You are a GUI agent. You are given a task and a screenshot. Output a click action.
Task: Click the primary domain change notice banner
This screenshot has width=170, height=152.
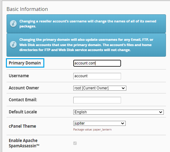[x=86, y=45]
